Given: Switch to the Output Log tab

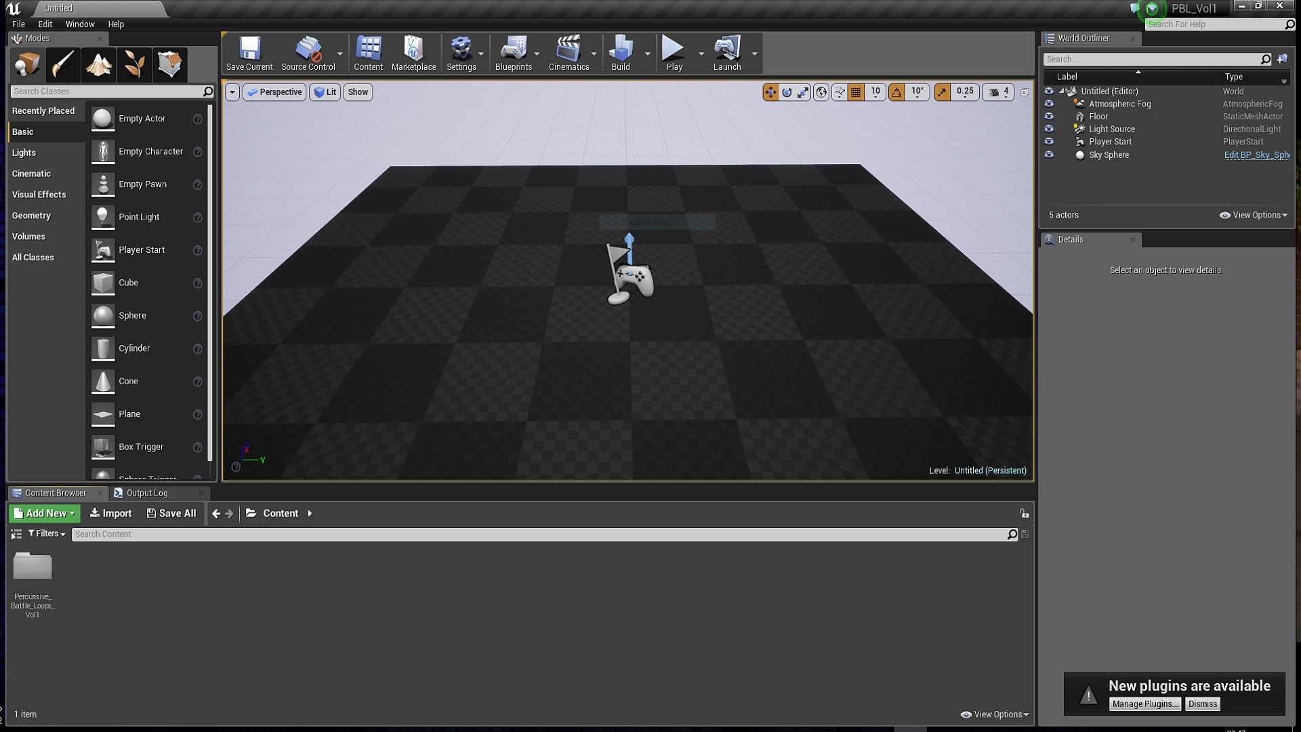Looking at the screenshot, I should point(146,493).
